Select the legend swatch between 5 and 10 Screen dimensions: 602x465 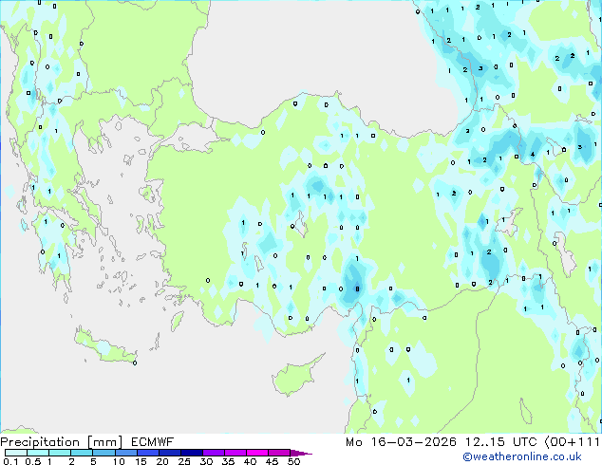(104, 453)
